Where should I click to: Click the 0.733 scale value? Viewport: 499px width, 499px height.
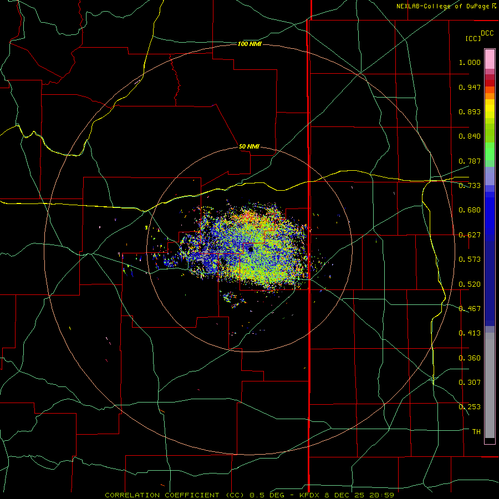coord(470,186)
